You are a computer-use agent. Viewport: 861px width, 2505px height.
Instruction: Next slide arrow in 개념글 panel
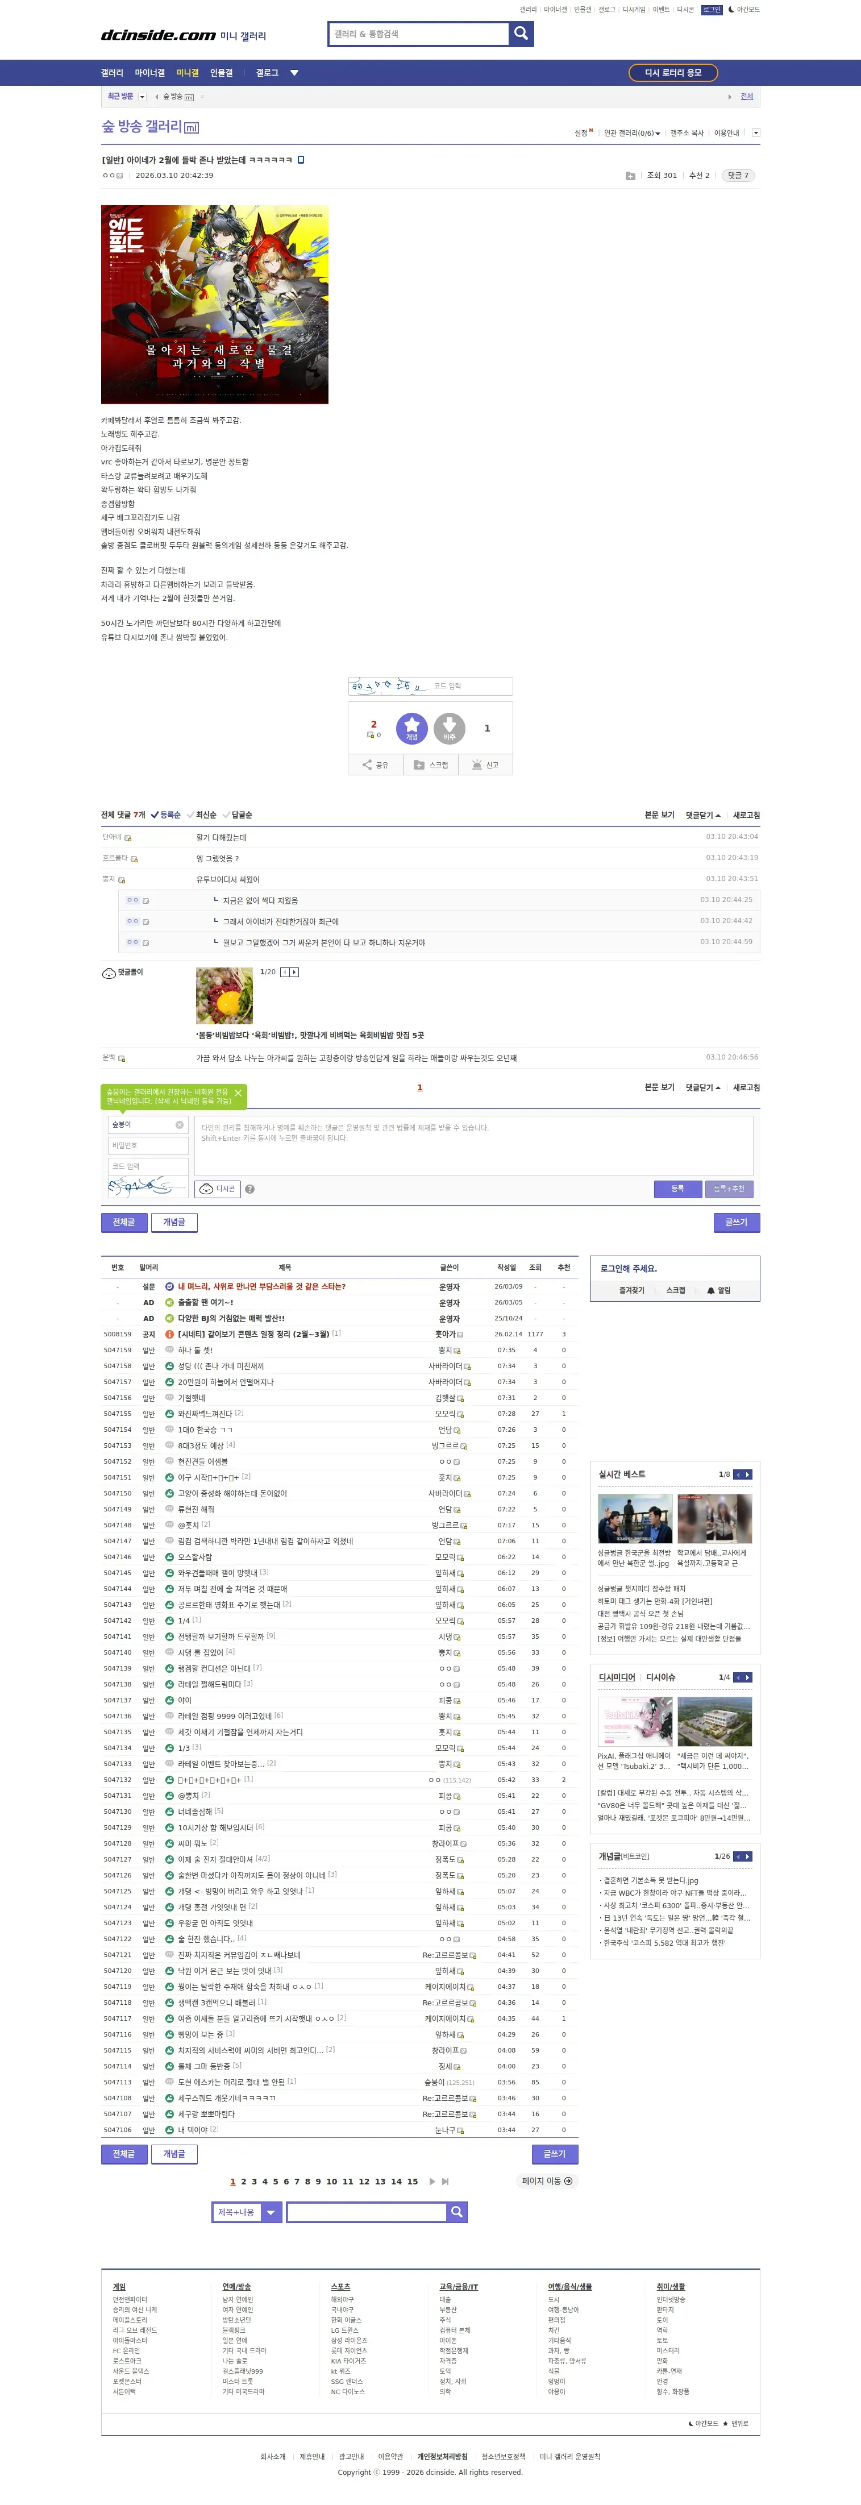click(x=748, y=1856)
